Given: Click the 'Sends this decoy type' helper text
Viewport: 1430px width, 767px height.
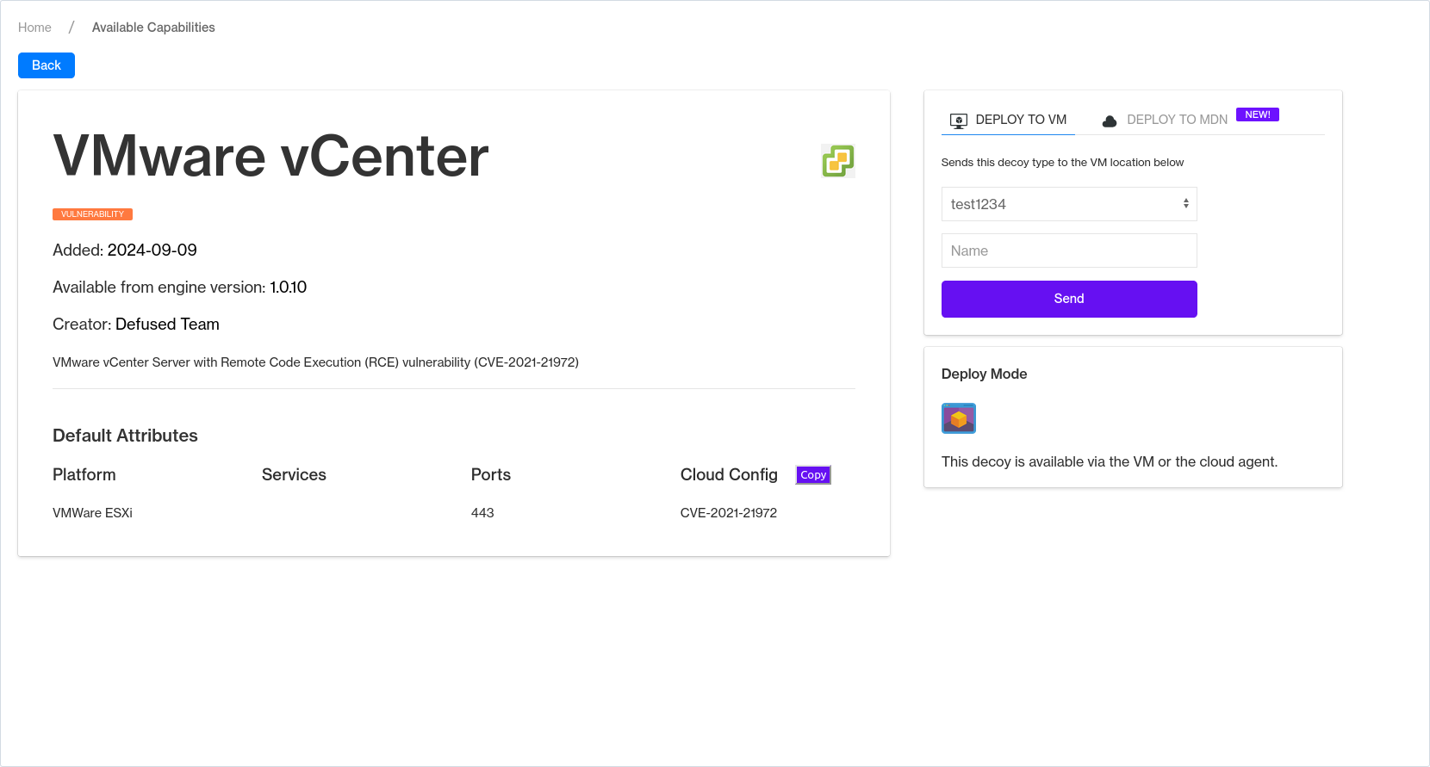Looking at the screenshot, I should pyautogui.click(x=1062, y=163).
